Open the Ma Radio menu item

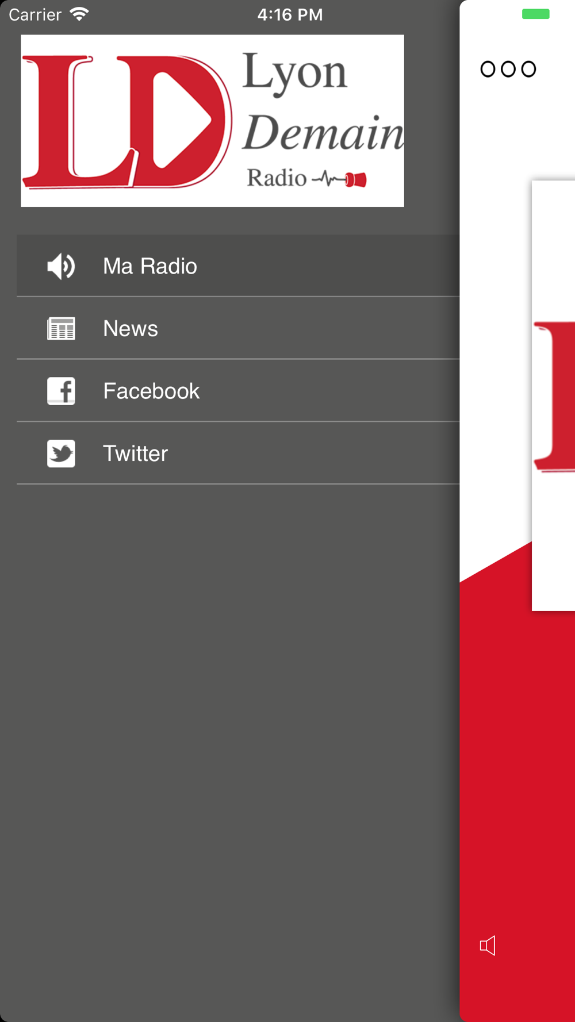pos(238,266)
